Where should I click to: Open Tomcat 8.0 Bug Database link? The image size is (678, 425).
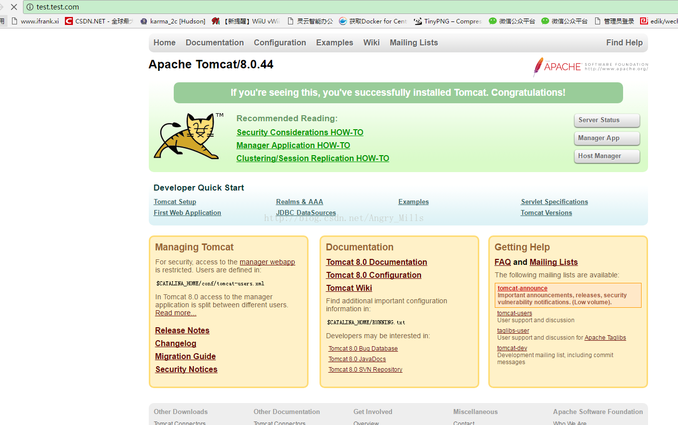(363, 349)
